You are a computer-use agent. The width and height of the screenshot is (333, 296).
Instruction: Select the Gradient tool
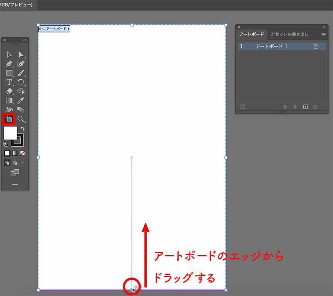click(x=9, y=101)
